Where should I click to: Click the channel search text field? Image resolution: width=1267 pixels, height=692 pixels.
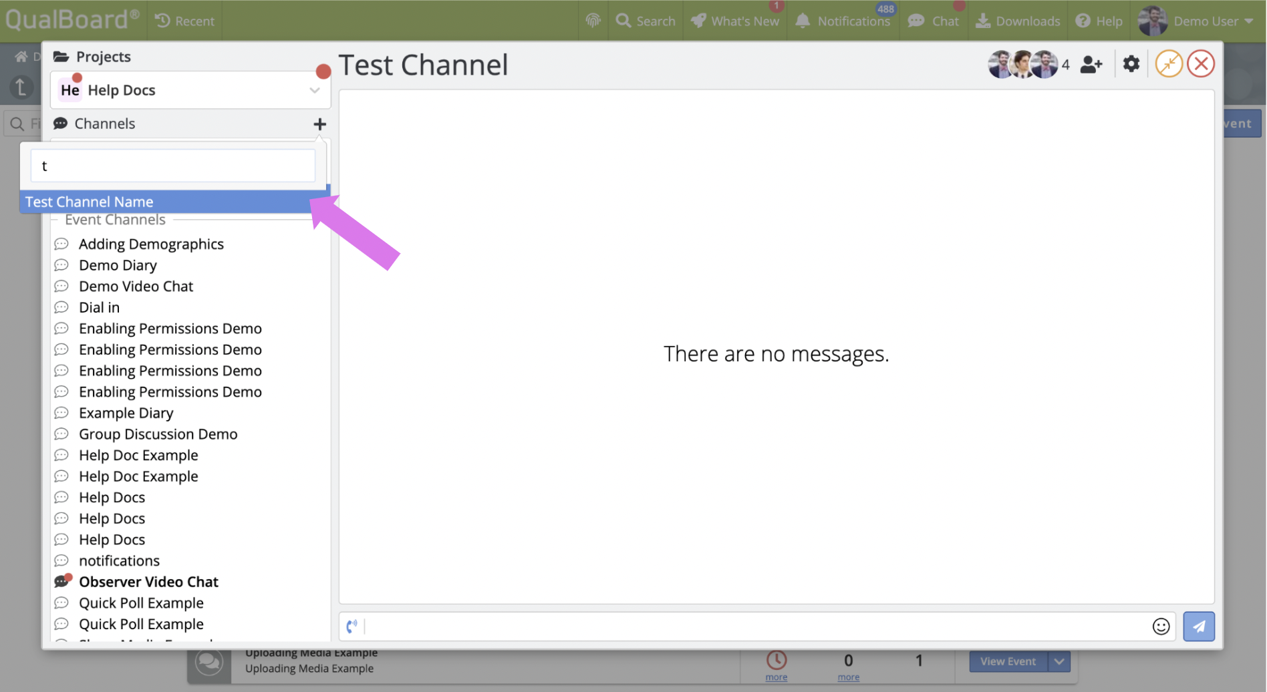tap(173, 166)
